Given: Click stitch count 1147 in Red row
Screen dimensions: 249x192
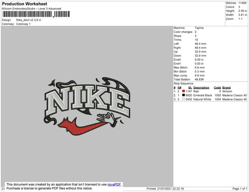Looking at the screenshot, I should pos(189,91).
